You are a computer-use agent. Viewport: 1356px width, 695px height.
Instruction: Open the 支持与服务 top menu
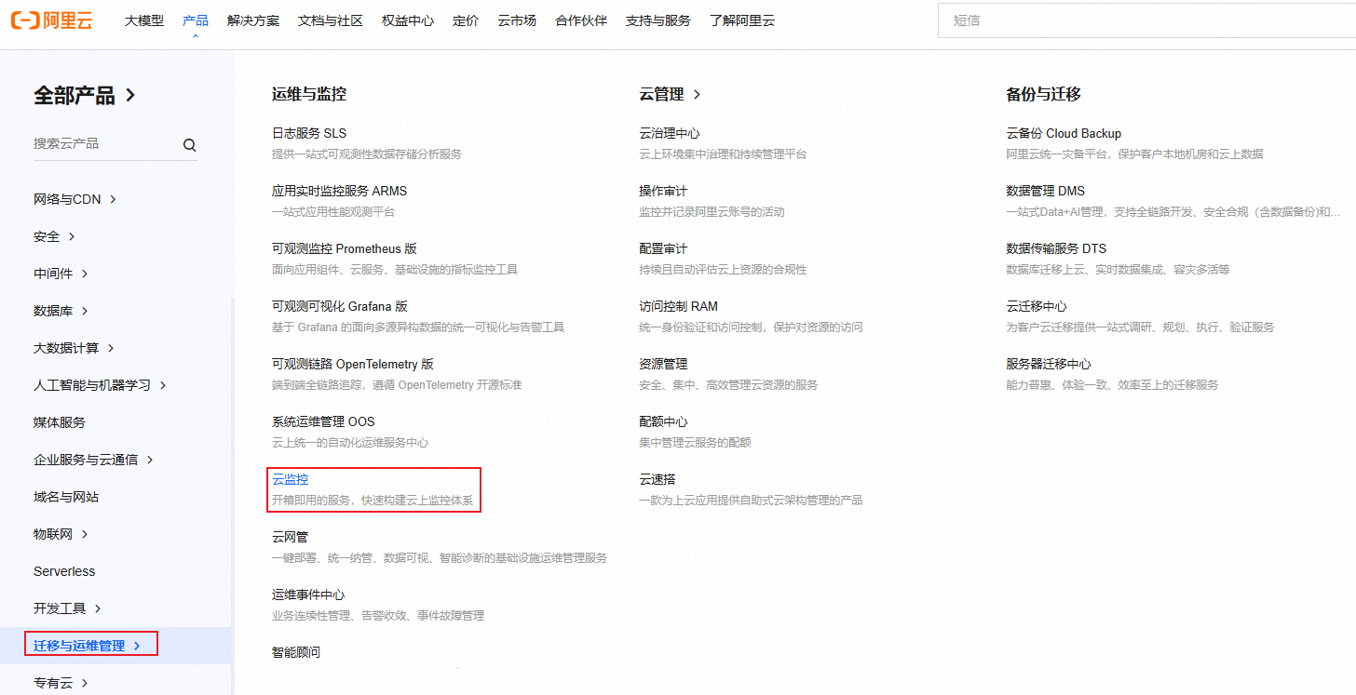(x=658, y=20)
